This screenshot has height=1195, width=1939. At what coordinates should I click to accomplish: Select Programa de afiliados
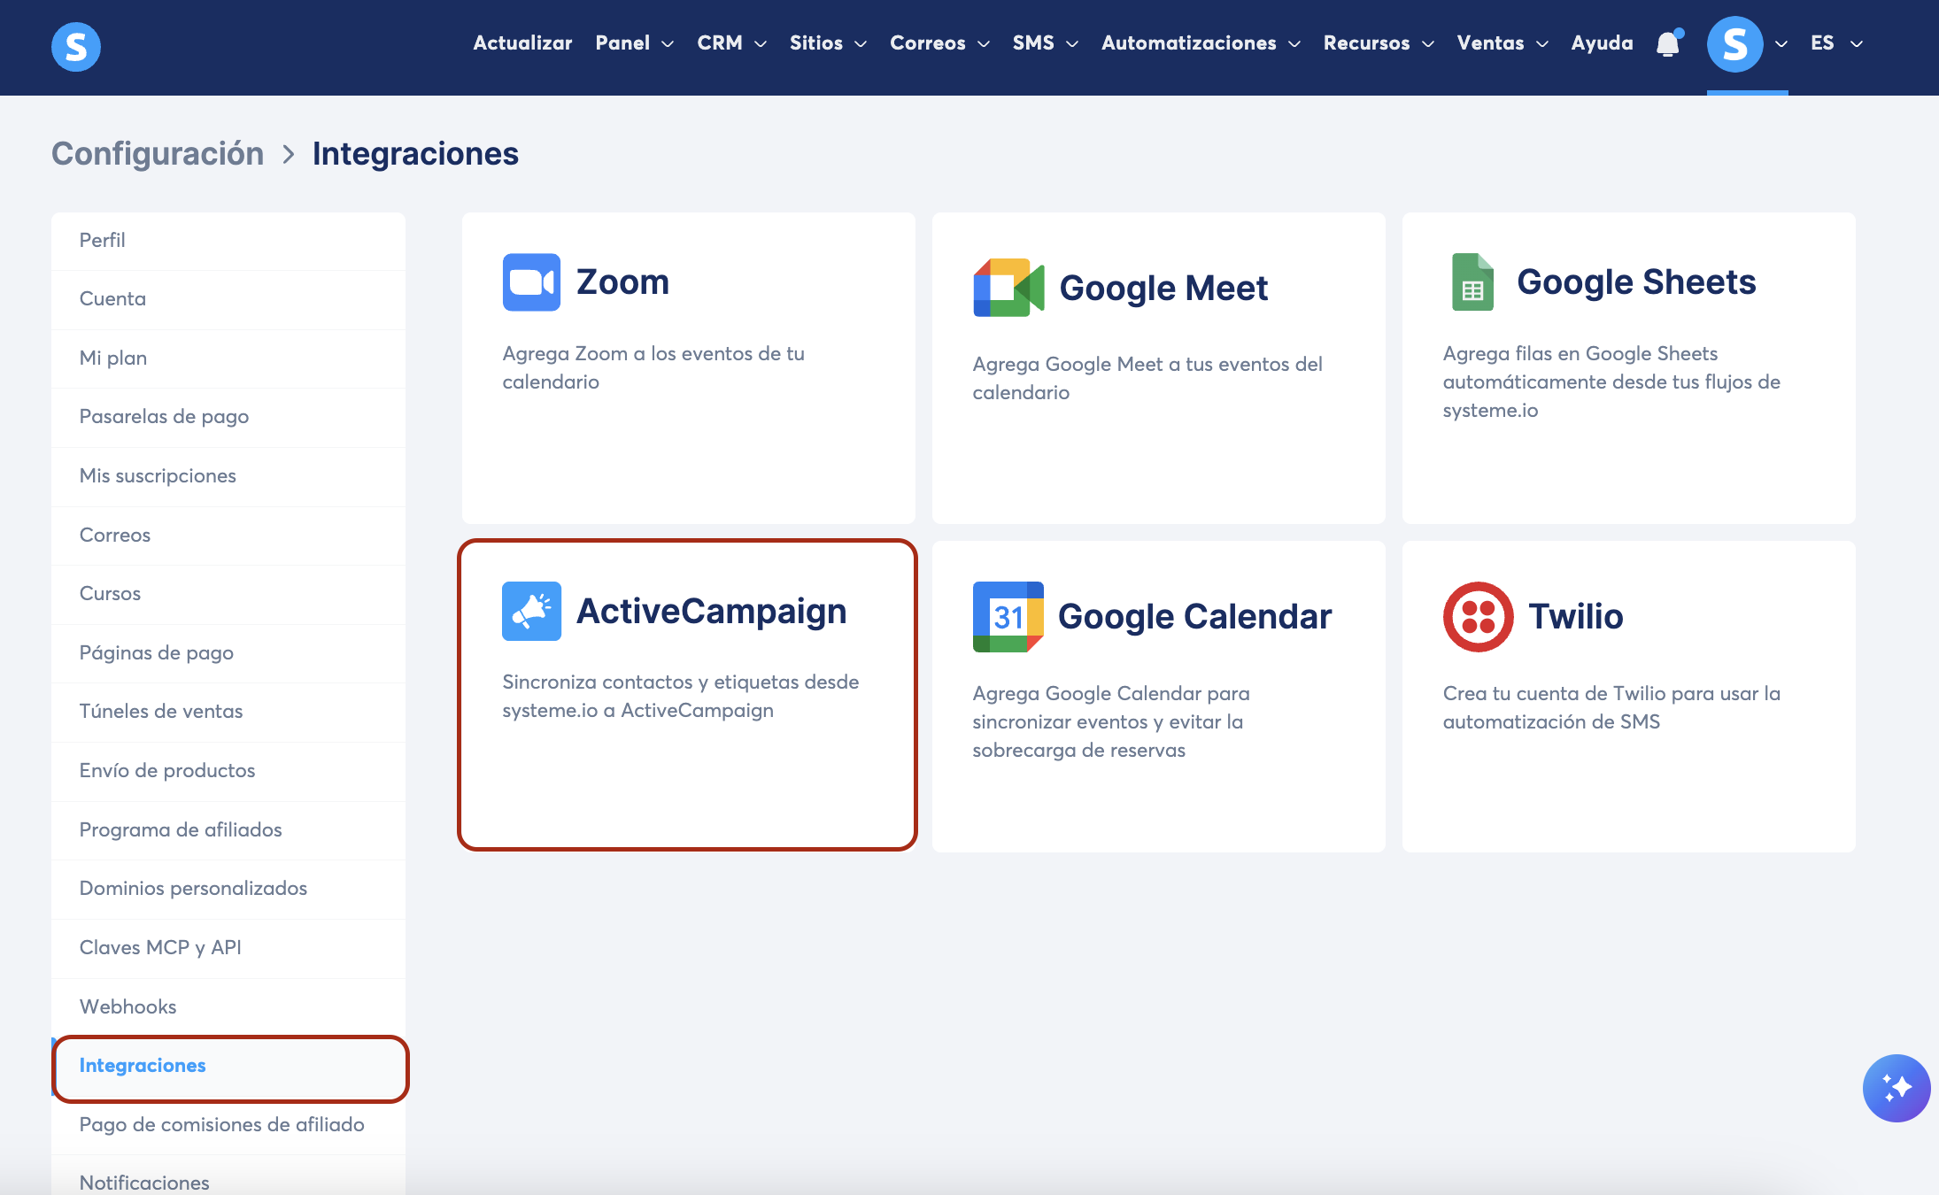pos(228,830)
